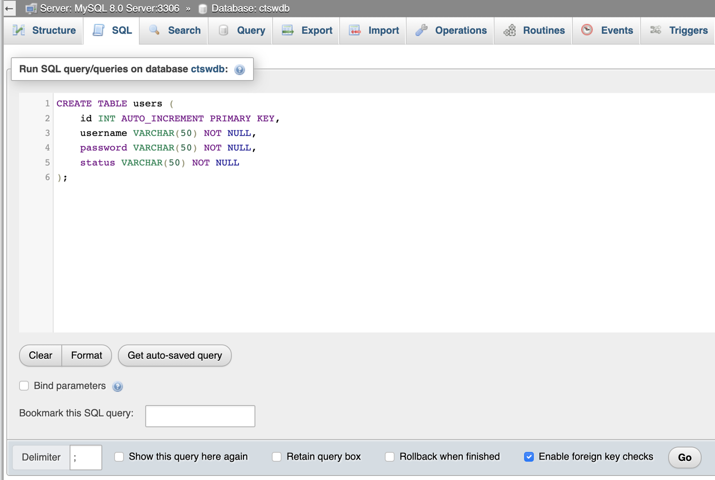The image size is (715, 480).
Task: Click the password VARCHAR(50) line
Action: [x=168, y=148]
